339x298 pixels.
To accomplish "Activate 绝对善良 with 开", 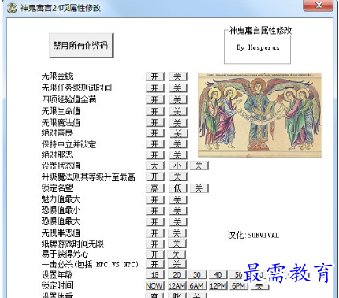I will pos(155,133).
